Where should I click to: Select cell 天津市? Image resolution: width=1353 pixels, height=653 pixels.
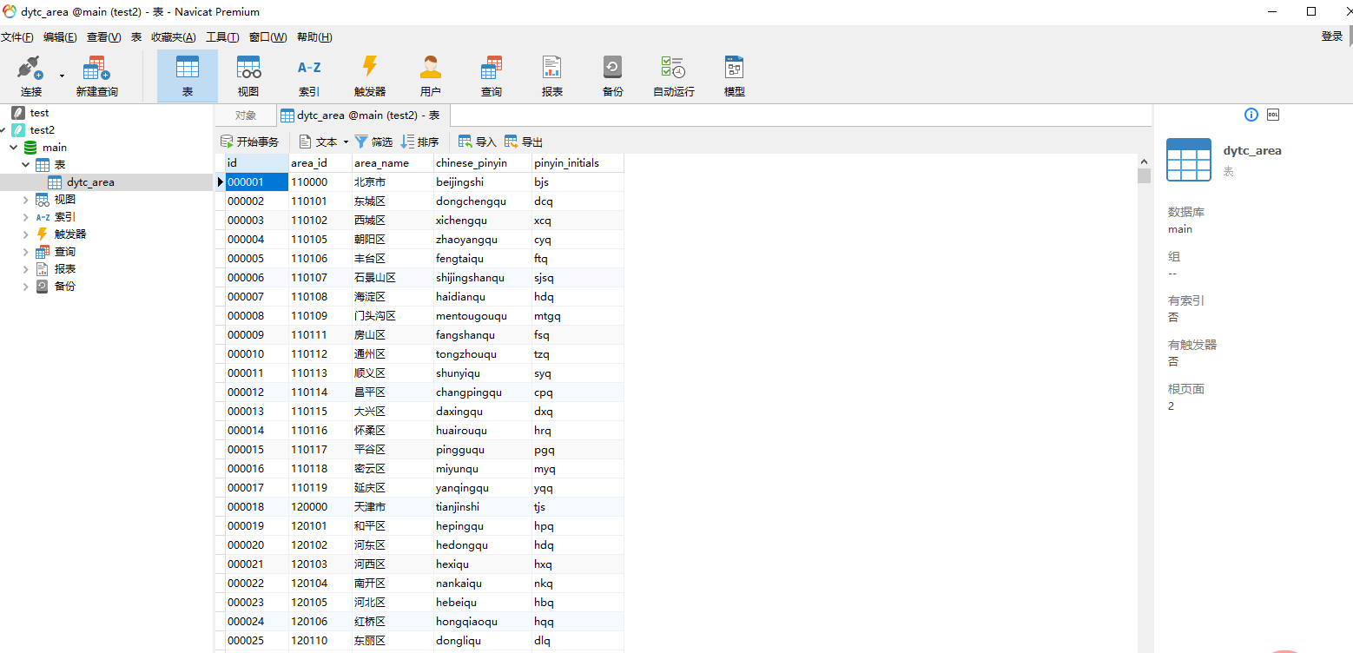[393, 507]
